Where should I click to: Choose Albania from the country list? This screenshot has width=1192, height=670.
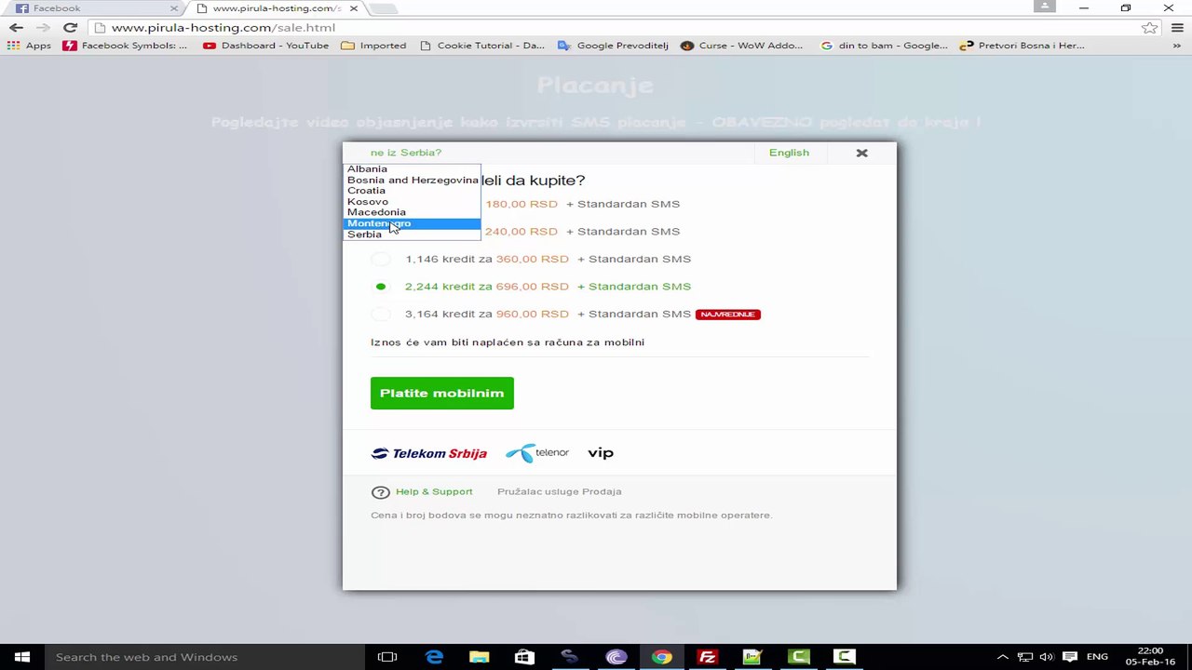tap(413, 169)
